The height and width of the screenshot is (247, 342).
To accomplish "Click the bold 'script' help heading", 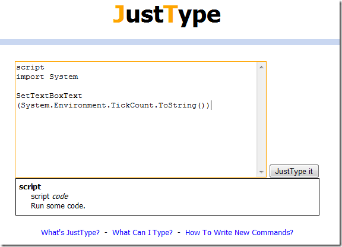I will (x=30, y=187).
